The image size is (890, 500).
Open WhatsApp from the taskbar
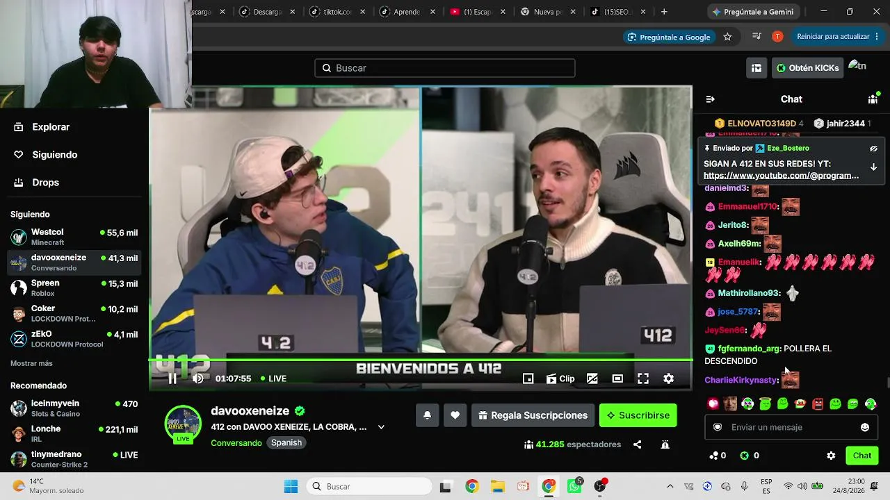click(x=574, y=487)
